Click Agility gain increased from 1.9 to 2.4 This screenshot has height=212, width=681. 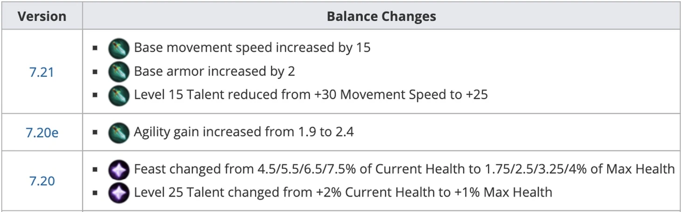pos(243,132)
